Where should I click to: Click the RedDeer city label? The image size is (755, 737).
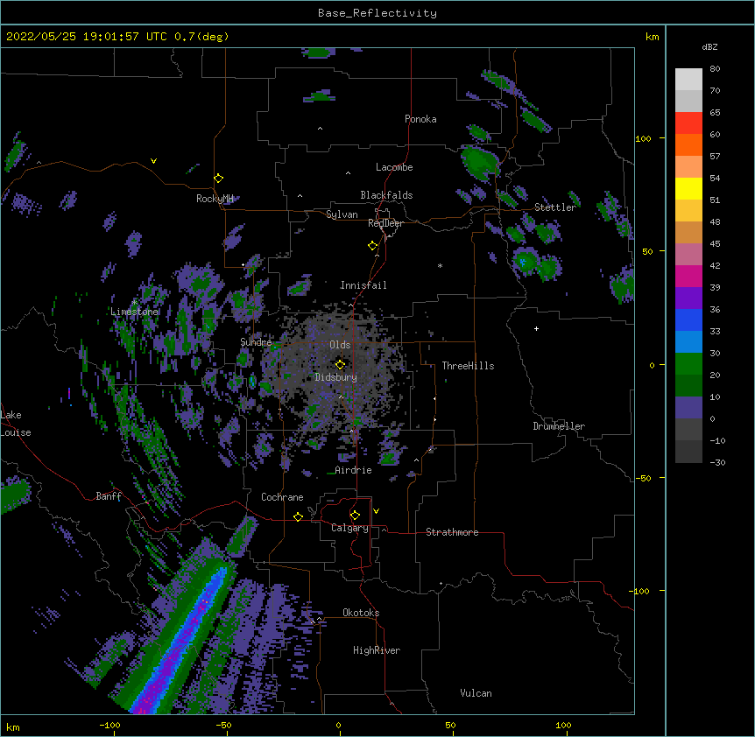point(385,223)
